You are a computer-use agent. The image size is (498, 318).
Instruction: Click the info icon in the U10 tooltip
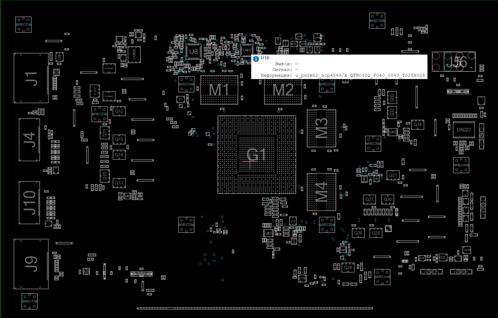click(256, 59)
